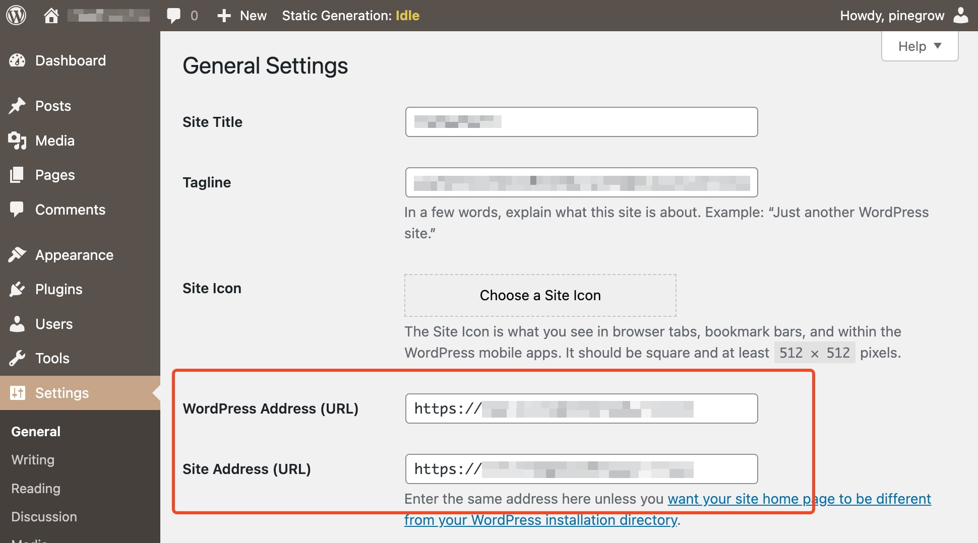Go to Posts menu
978x543 pixels.
[80, 106]
